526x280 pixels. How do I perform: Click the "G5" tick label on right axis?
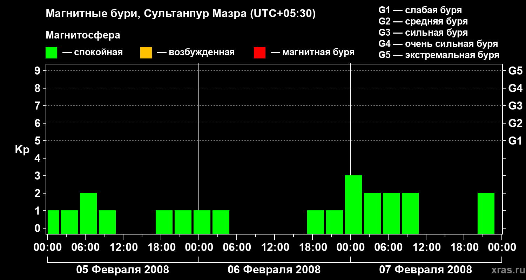point(515,71)
